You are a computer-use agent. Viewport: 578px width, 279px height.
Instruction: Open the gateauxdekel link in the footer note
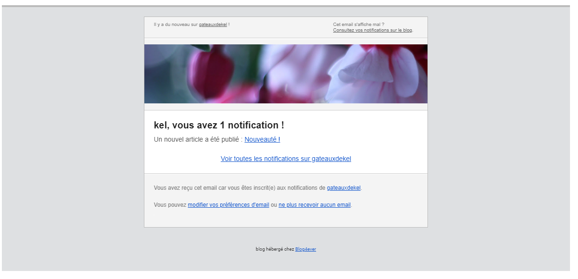[343, 188]
